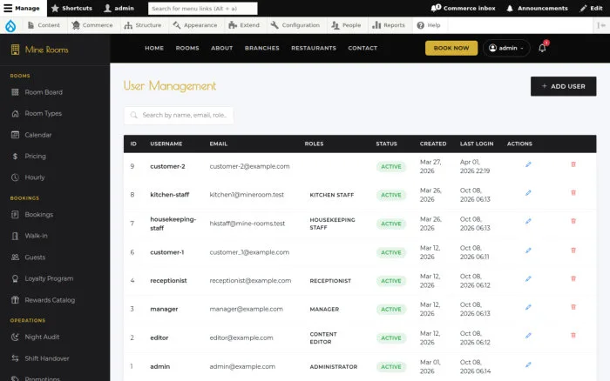Viewport: 610px width, 381px height.
Task: Click the edit pencil for receptionist
Action: [x=528, y=279]
